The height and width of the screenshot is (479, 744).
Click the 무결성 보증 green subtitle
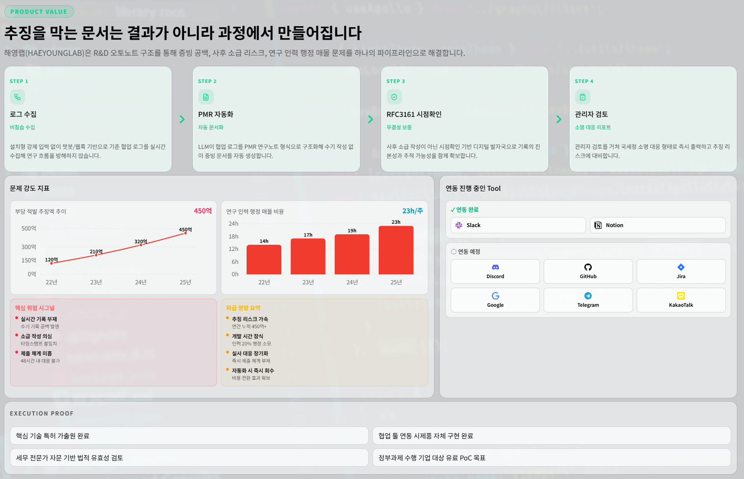pyautogui.click(x=399, y=127)
